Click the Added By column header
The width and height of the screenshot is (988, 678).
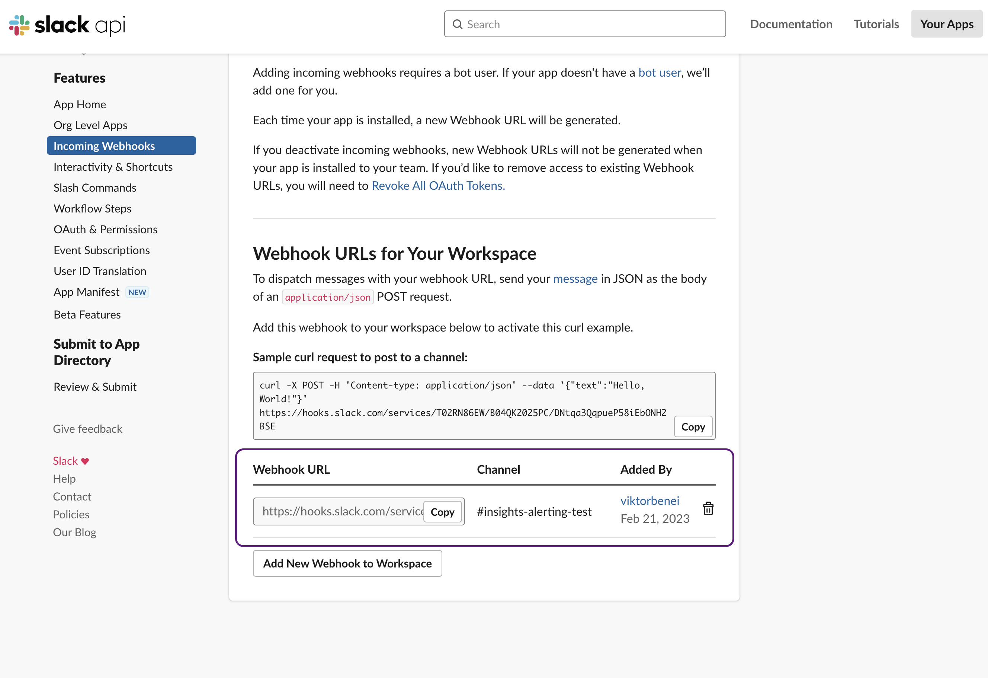(646, 470)
